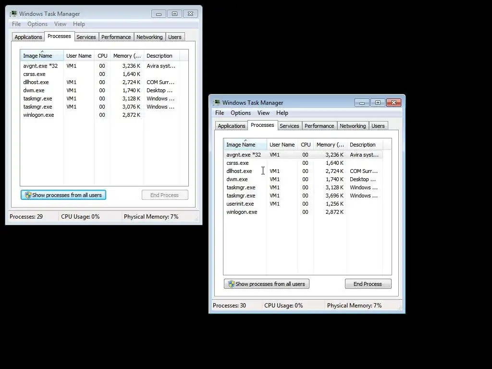Click End Process in back window
Image resolution: width=492 pixels, height=369 pixels.
click(x=165, y=195)
